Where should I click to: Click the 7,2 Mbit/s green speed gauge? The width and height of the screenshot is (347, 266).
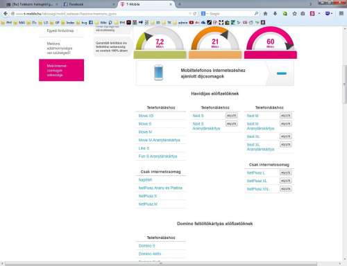click(160, 42)
